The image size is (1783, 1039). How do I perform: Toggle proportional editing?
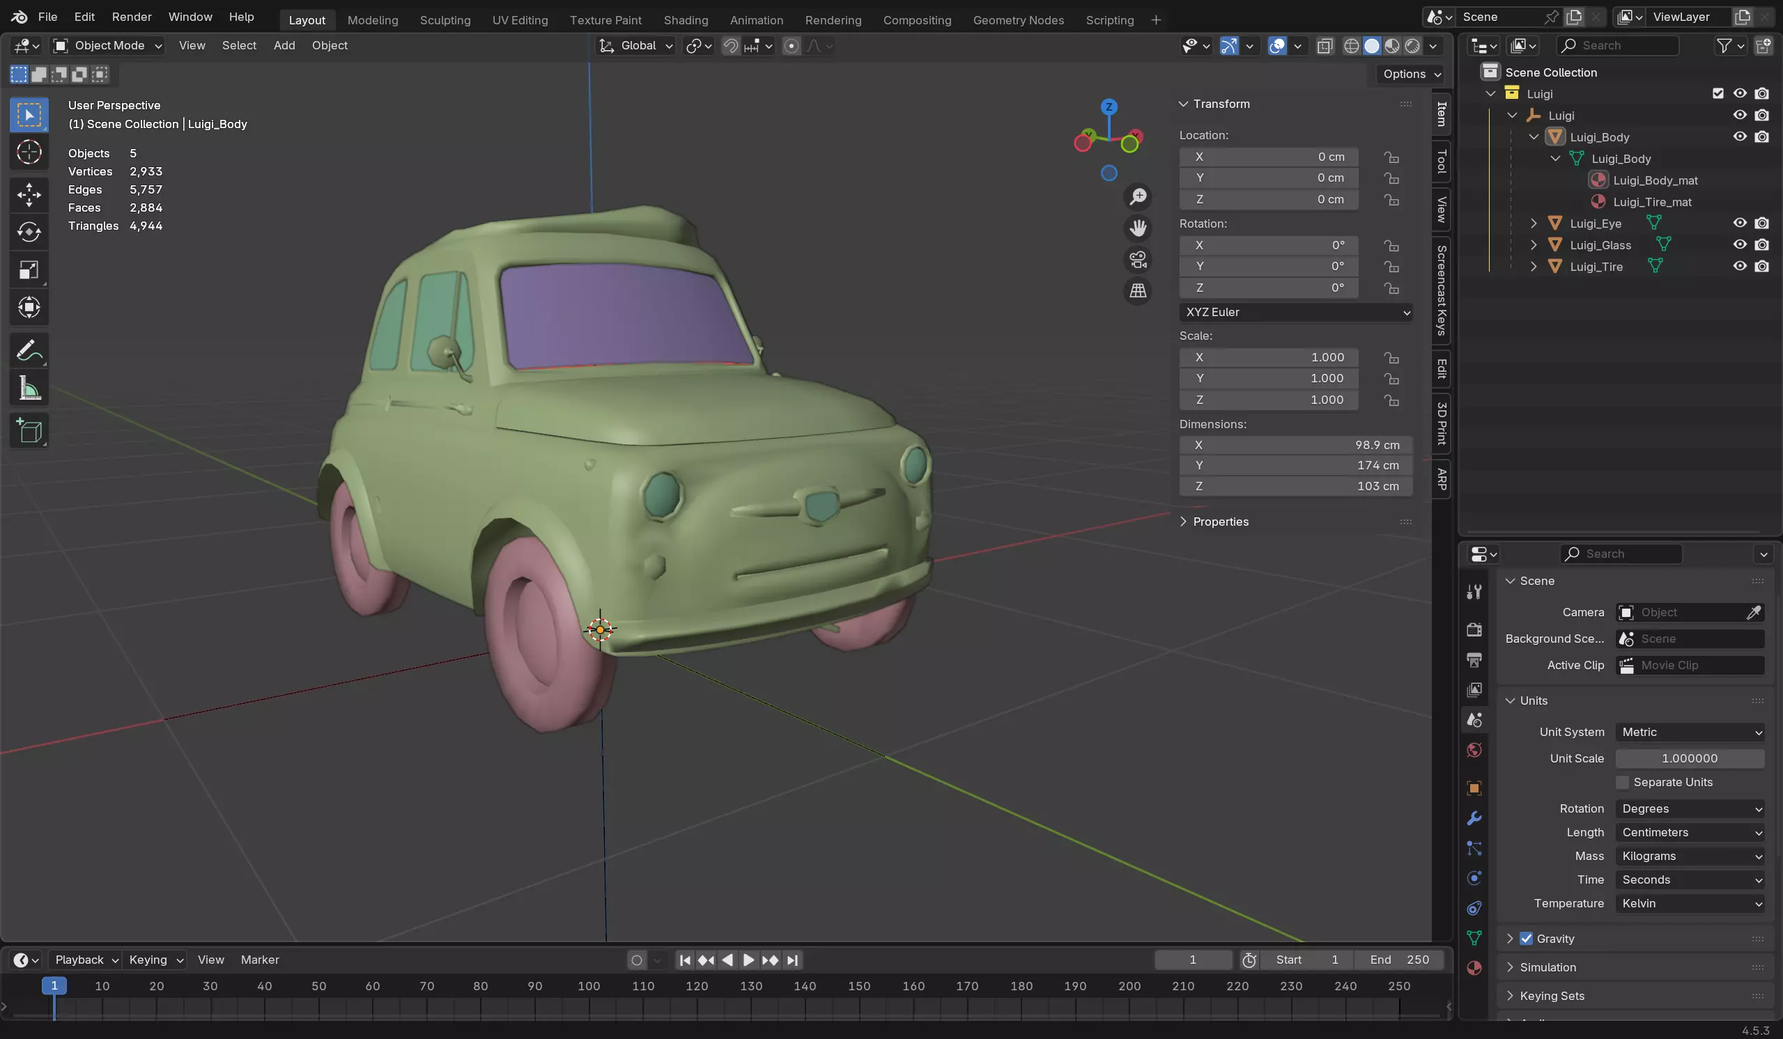[792, 46]
